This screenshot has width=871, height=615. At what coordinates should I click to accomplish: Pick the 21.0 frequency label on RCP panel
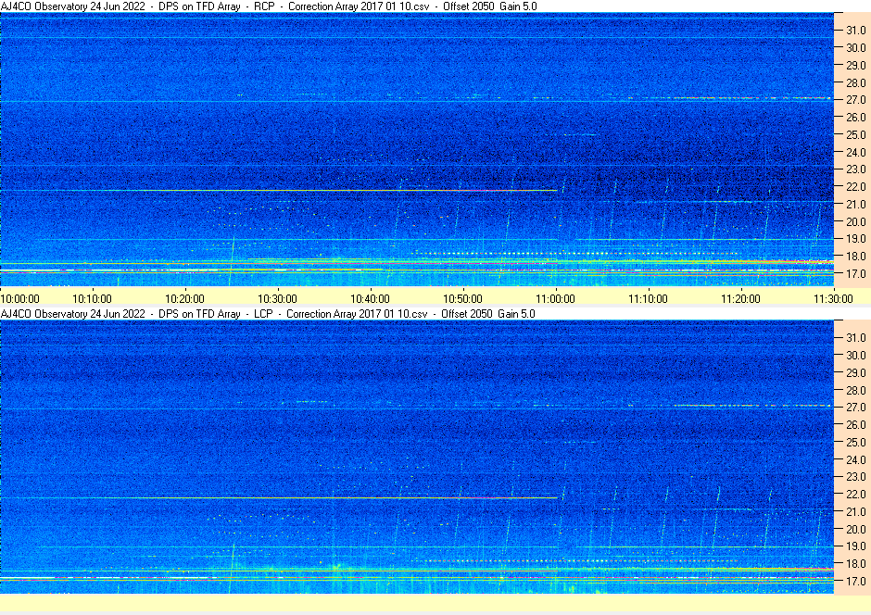point(855,205)
